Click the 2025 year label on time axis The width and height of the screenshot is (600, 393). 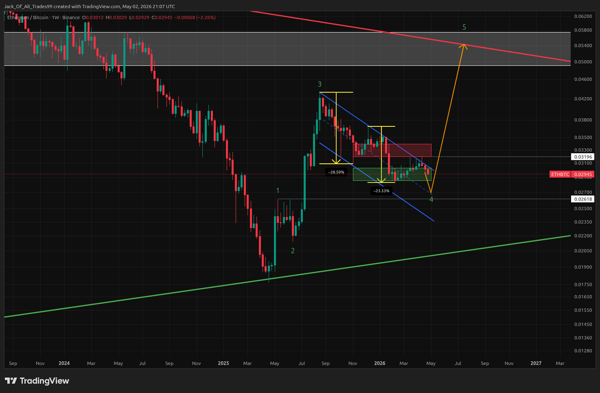pos(223,364)
